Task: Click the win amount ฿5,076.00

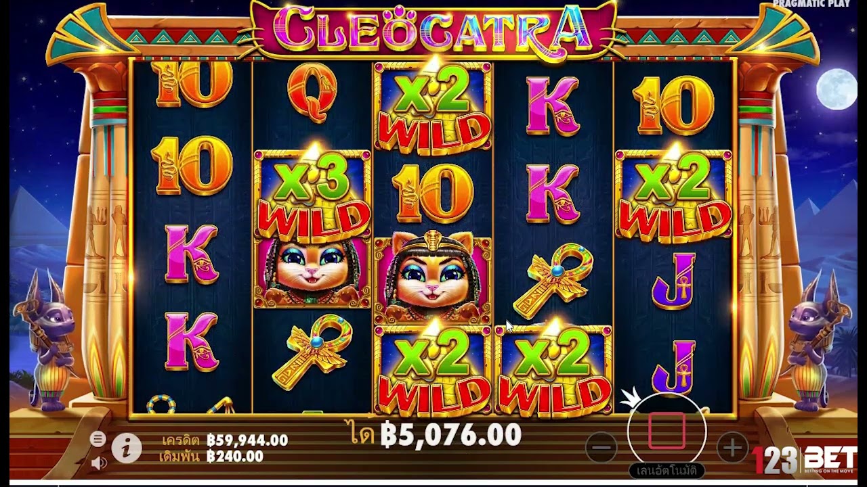Action: point(450,435)
